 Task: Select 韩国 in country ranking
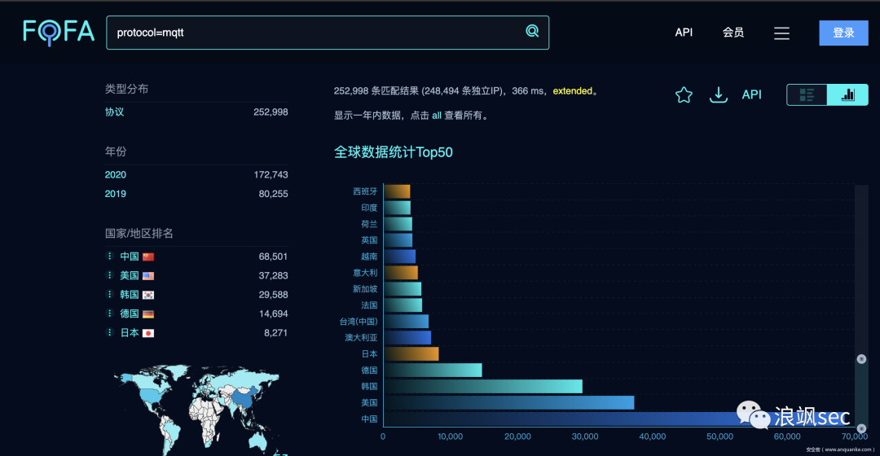tap(129, 295)
